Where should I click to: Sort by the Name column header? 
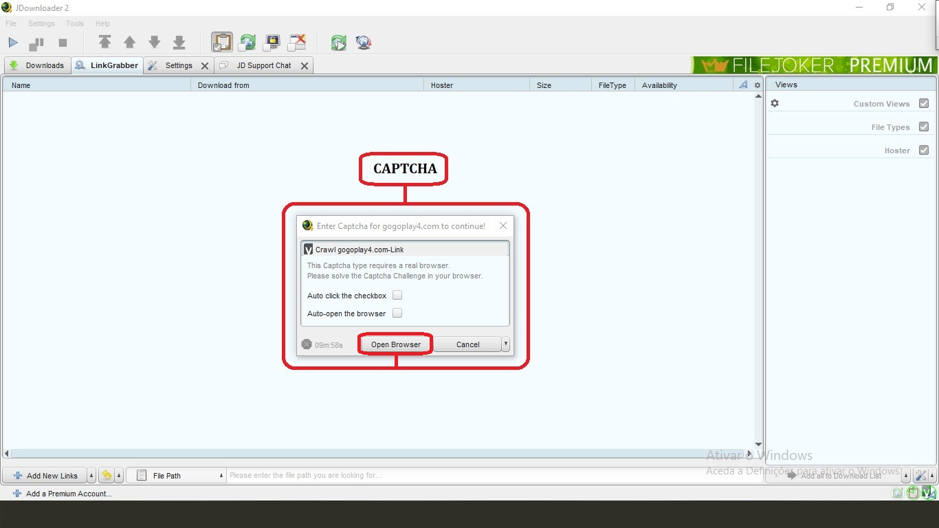click(x=97, y=85)
